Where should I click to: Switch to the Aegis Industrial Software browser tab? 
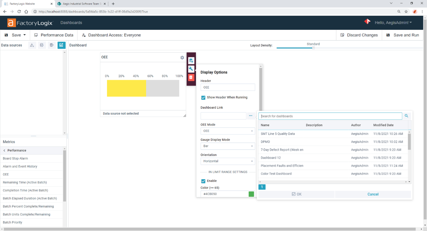click(81, 4)
